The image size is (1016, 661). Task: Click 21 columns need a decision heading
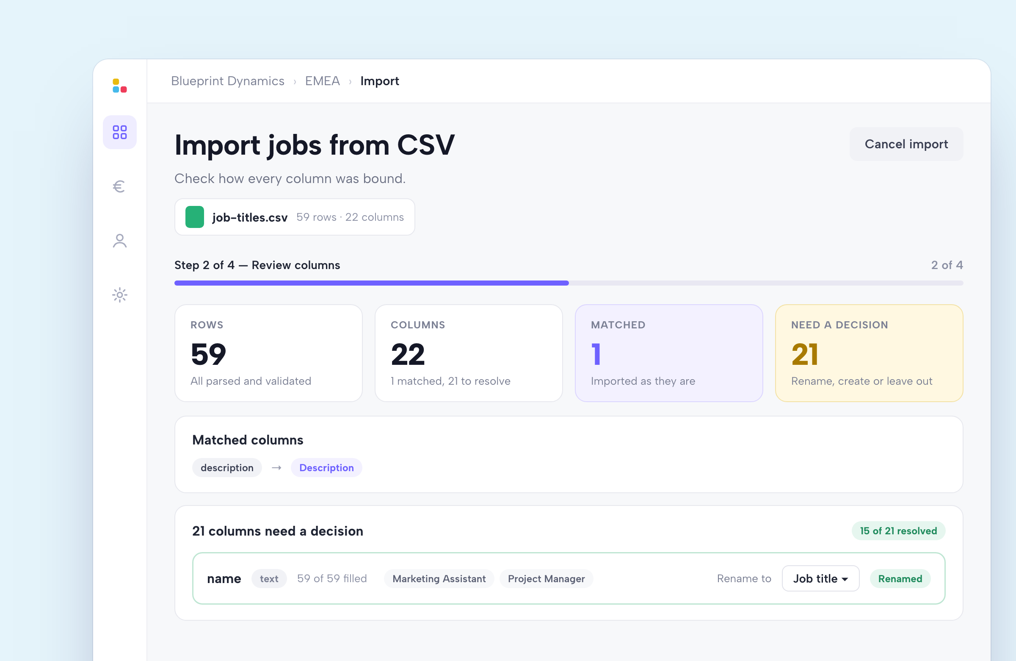[x=277, y=530]
